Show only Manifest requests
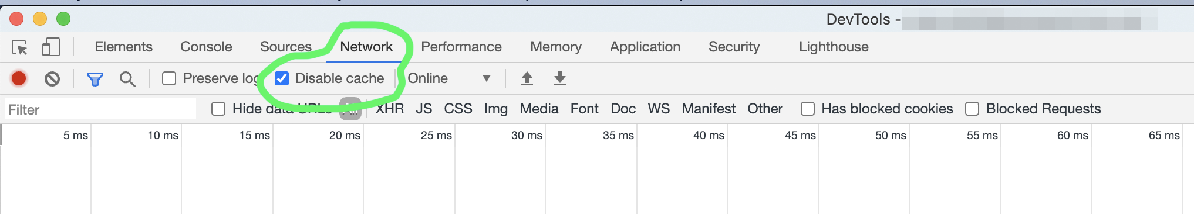The height and width of the screenshot is (214, 1194). coord(709,109)
